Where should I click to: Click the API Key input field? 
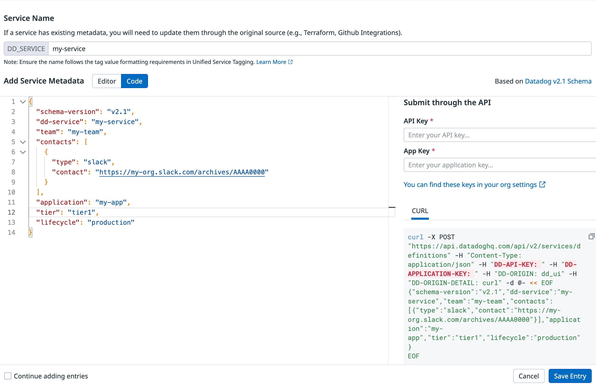tap(500, 135)
